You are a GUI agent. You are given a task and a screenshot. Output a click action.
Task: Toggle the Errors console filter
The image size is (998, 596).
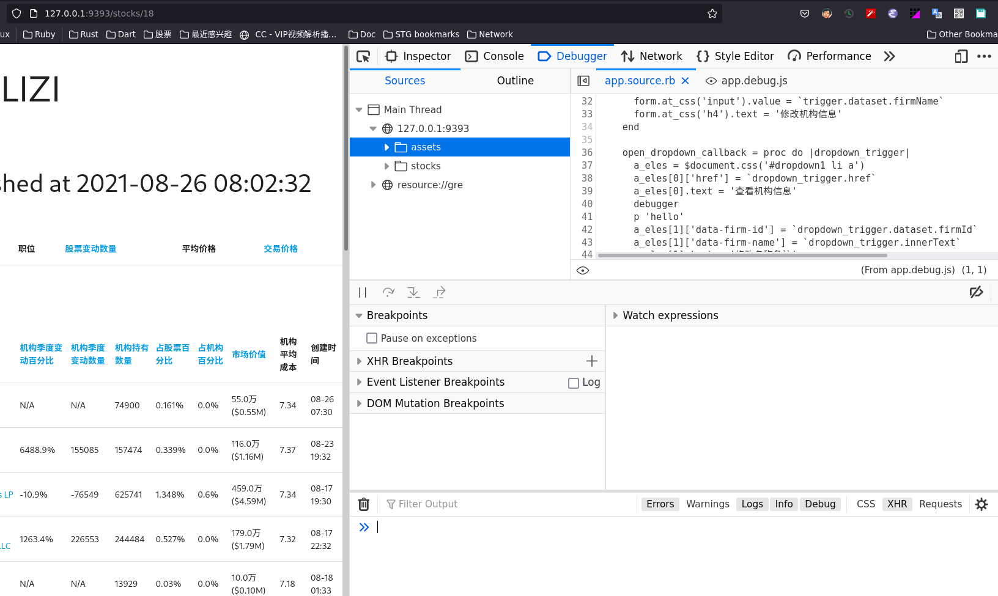660,504
